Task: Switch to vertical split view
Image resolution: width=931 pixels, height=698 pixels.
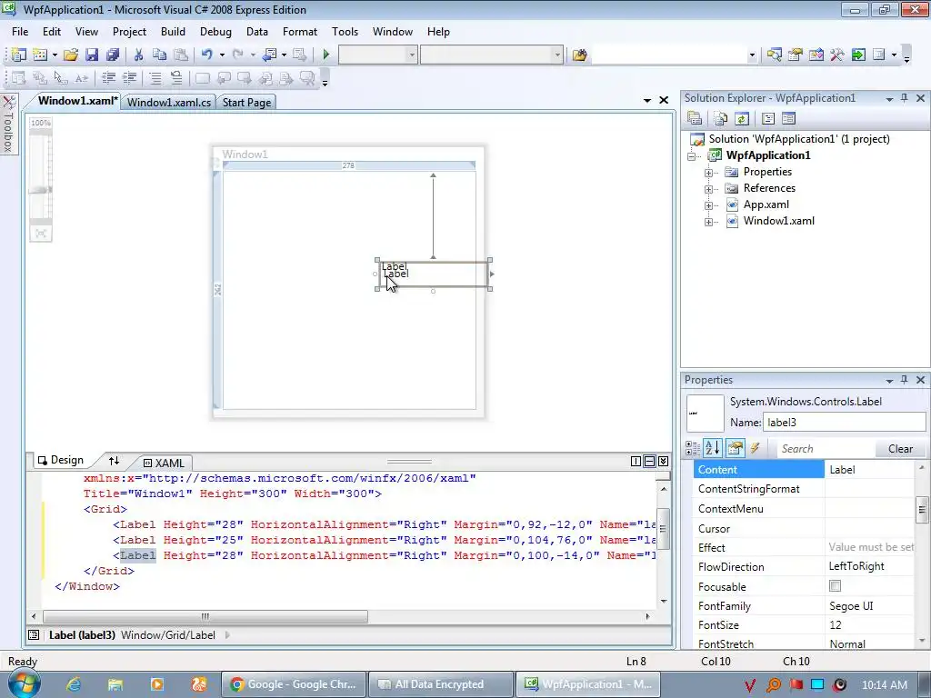Action: coord(636,461)
